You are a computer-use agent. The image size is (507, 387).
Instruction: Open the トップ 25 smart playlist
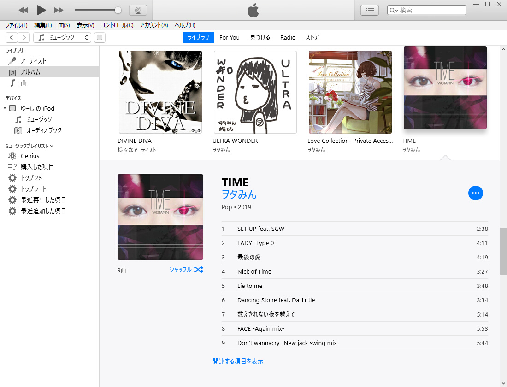pos(31,178)
